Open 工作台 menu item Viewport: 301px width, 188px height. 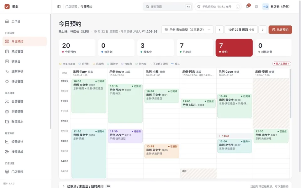pos(24,21)
